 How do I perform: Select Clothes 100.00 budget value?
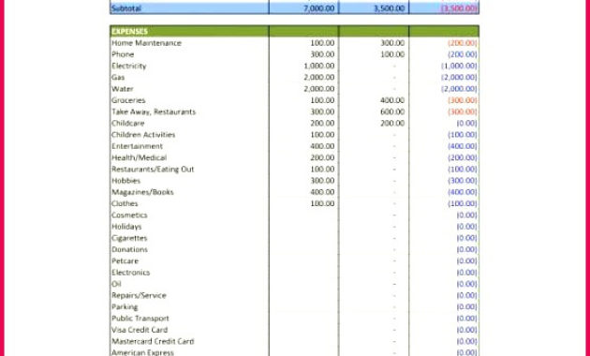(322, 203)
